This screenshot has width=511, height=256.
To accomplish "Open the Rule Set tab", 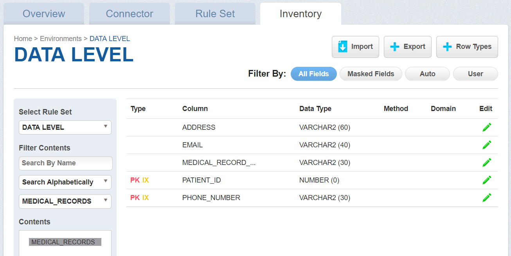I will [x=215, y=13].
